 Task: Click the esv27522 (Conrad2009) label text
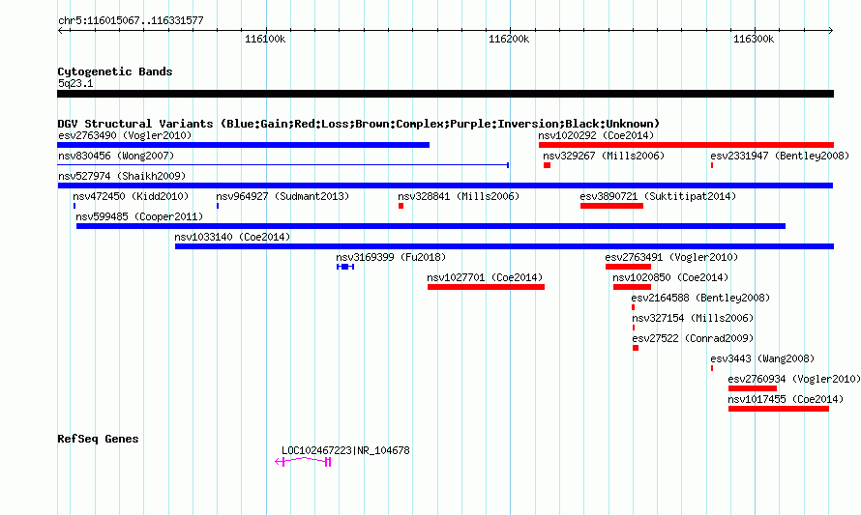(693, 338)
